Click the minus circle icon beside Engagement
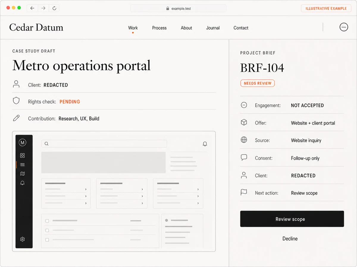The image size is (357, 267). click(x=244, y=105)
